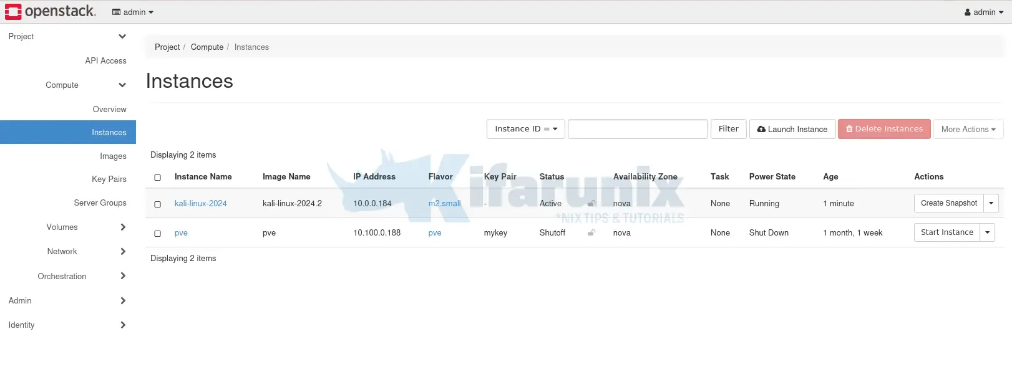Screen dimensions: 1012x372
Task: Click the Start Instance button for pve
Action: (x=946, y=232)
